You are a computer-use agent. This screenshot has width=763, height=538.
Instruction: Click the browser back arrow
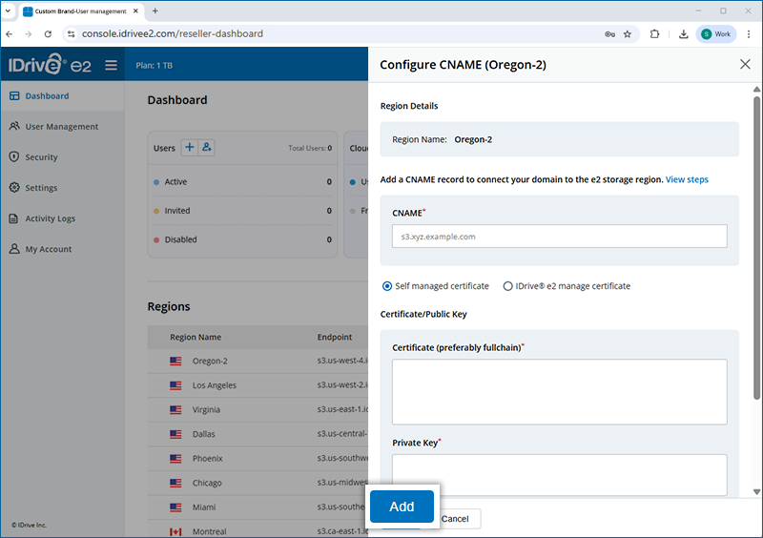(10, 34)
